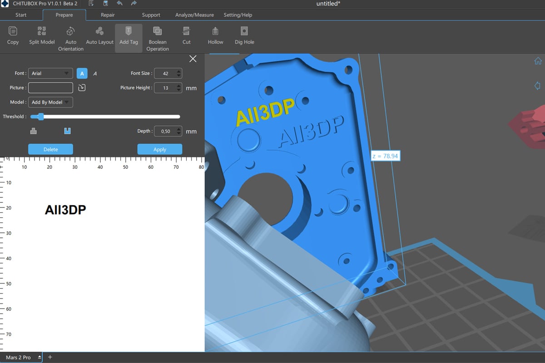
Task: Open the Support tab
Action: pyautogui.click(x=151, y=15)
